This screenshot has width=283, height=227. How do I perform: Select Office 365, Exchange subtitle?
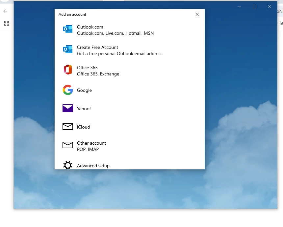click(98, 74)
